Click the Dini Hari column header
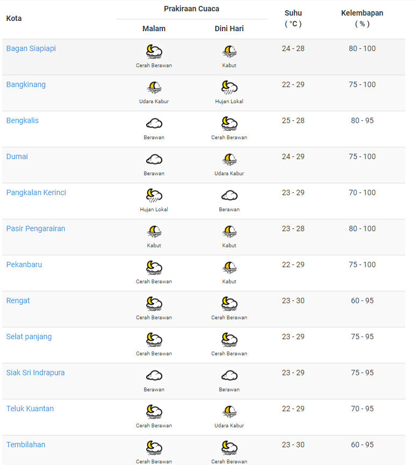Screen dimensions: 416x465 [229, 28]
